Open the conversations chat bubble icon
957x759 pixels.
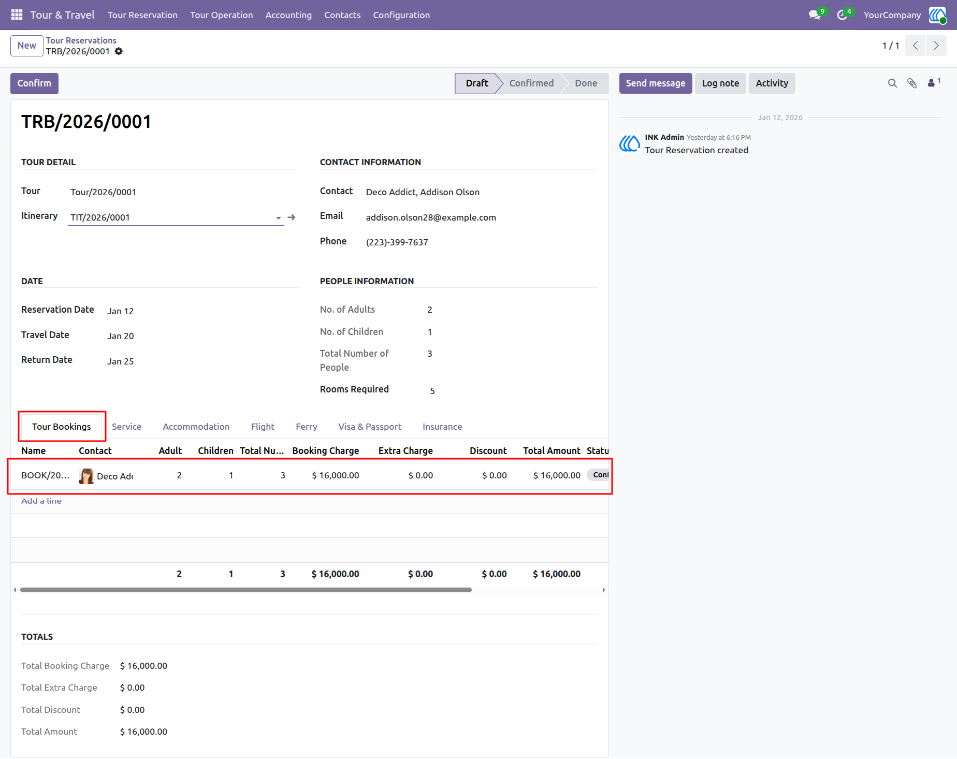(x=815, y=15)
